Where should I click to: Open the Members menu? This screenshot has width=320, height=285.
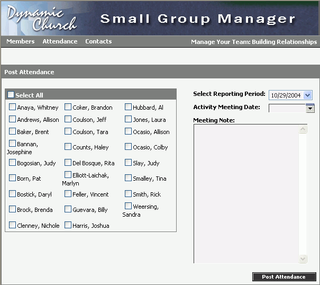point(21,41)
